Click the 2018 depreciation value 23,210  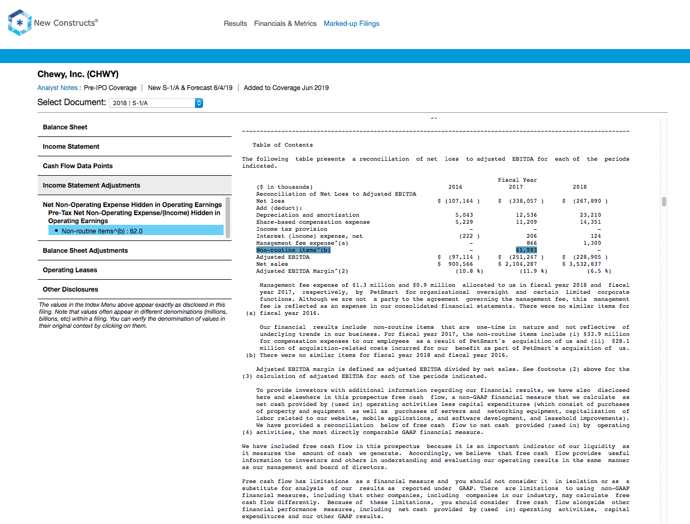tap(590, 215)
